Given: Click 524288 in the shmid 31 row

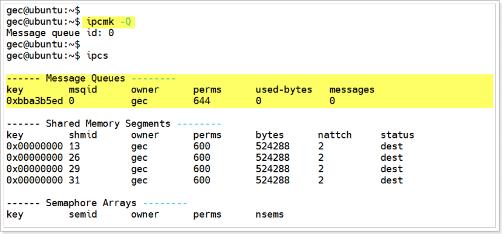Looking at the screenshot, I should coord(272,181).
